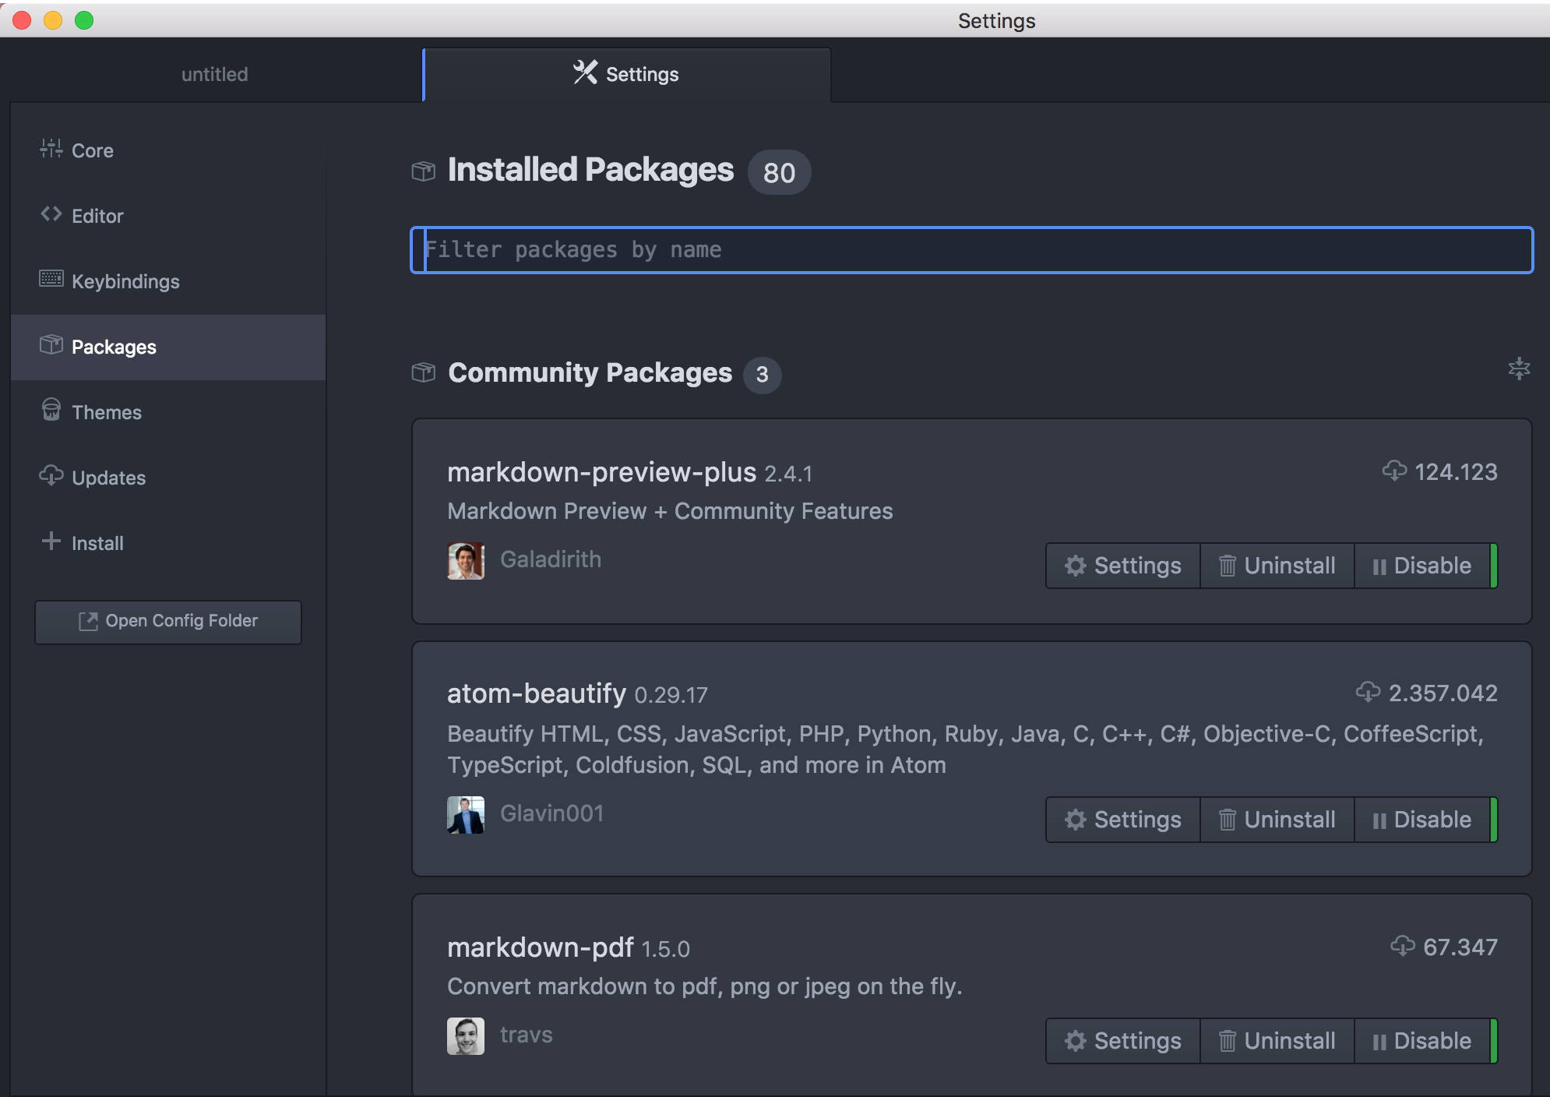Click the yellow macOS minimize button

[53, 20]
